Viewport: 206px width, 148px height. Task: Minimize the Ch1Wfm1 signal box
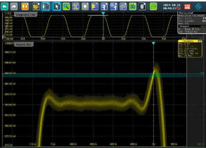pyautogui.click(x=200, y=41)
